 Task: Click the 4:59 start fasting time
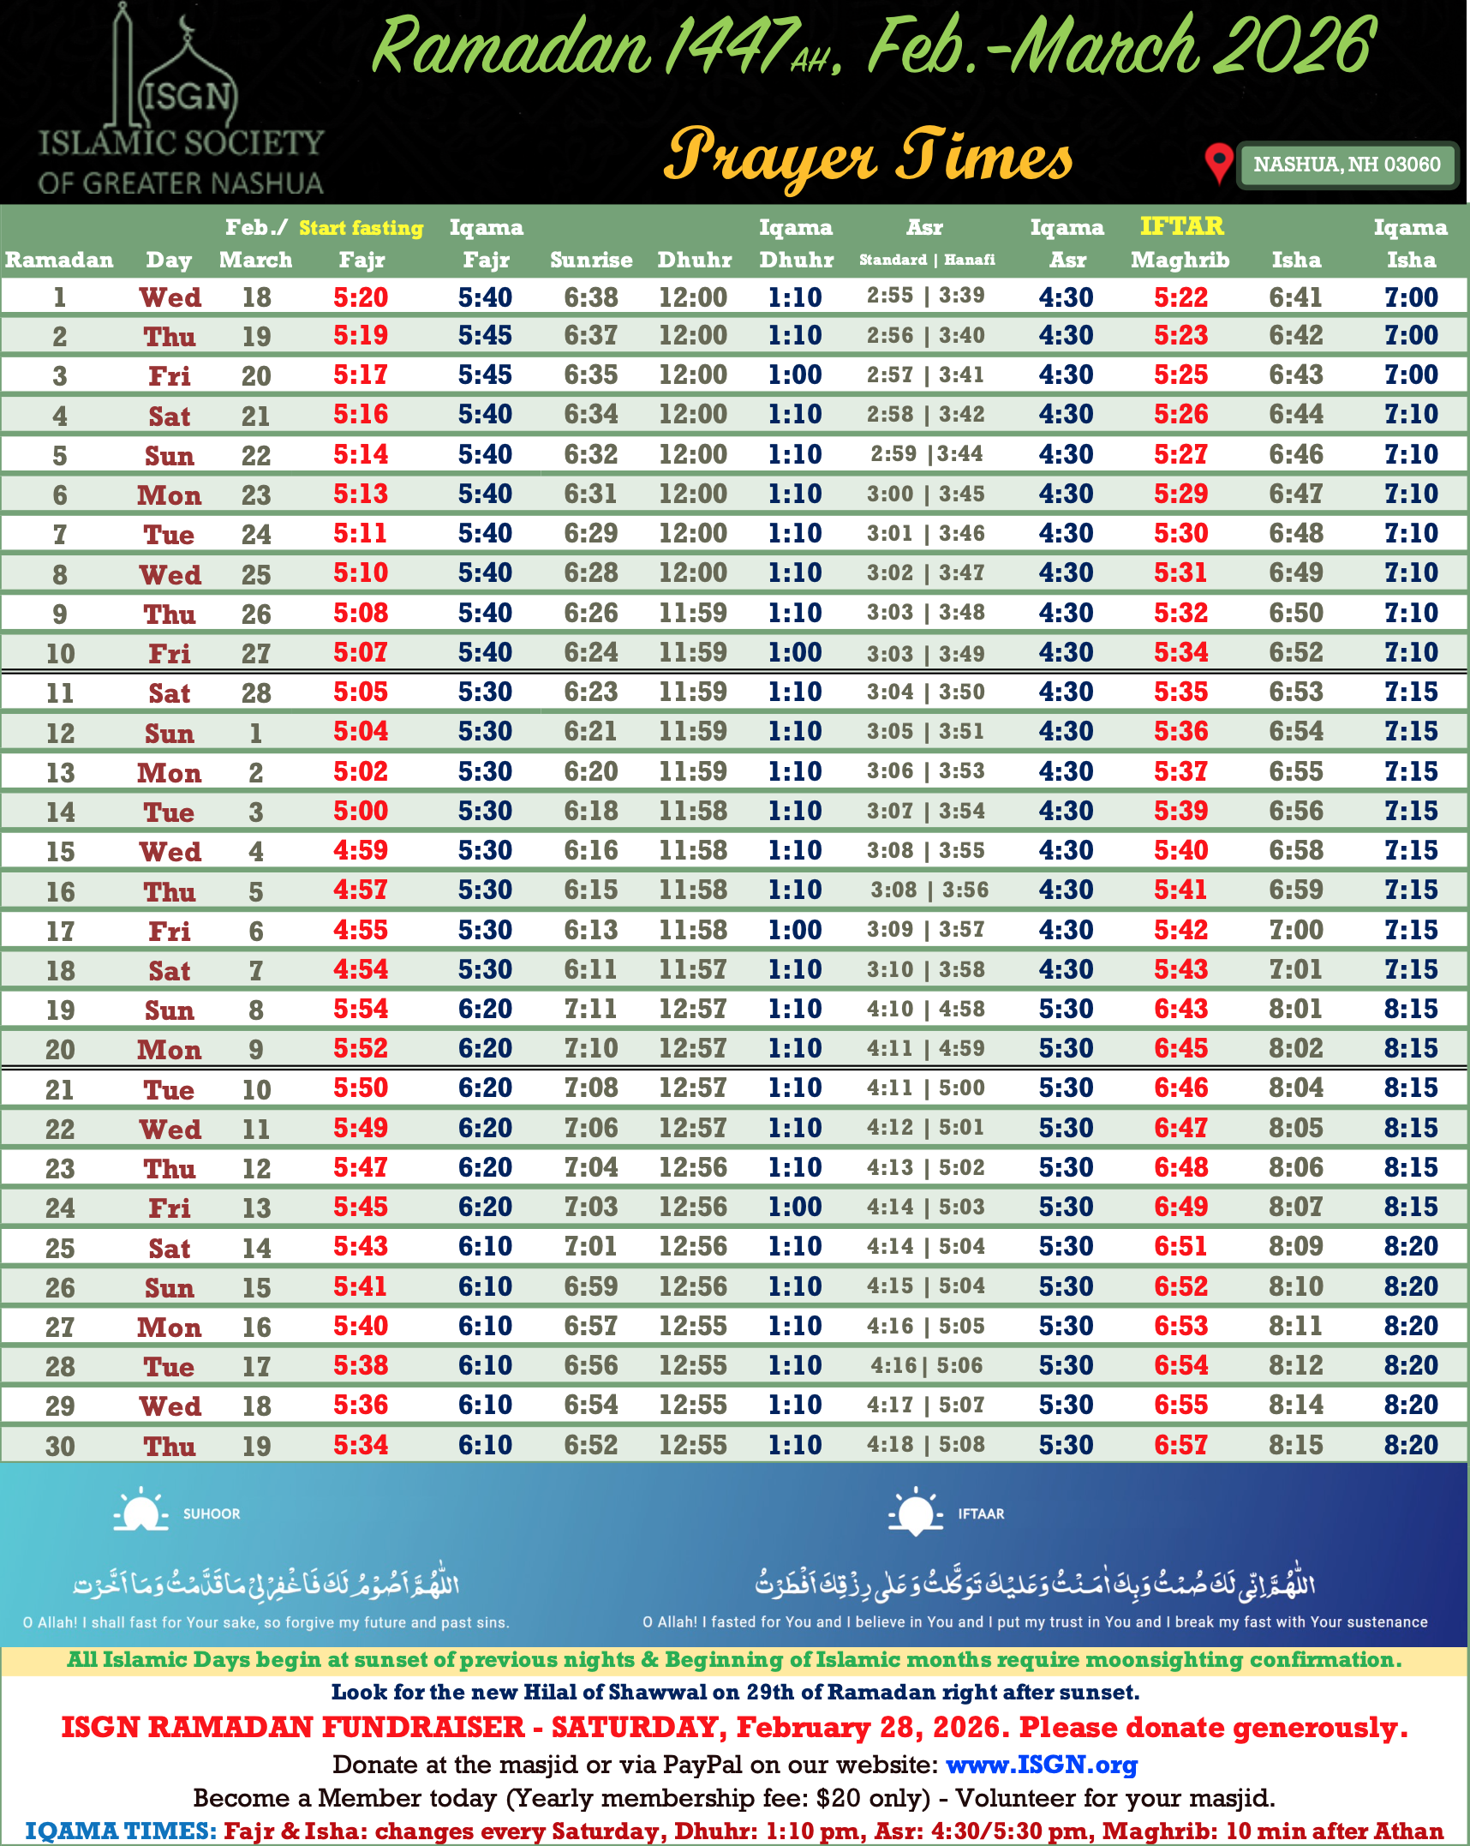tap(361, 850)
